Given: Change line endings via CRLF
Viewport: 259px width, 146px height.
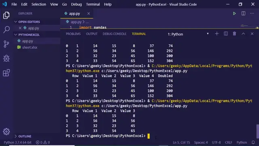Looking at the screenshot, I should (x=228, y=142).
